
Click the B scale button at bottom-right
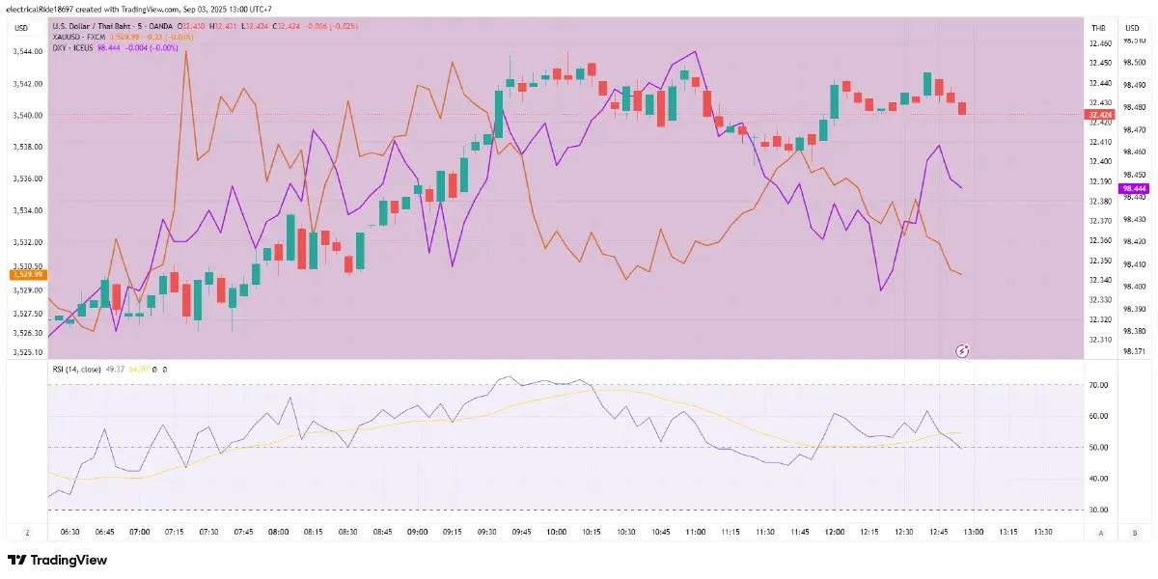1134,532
